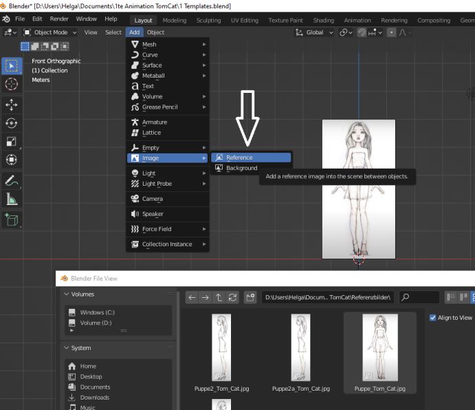
Task: Select the Cursor tool in the left toolbar
Action: [12, 84]
